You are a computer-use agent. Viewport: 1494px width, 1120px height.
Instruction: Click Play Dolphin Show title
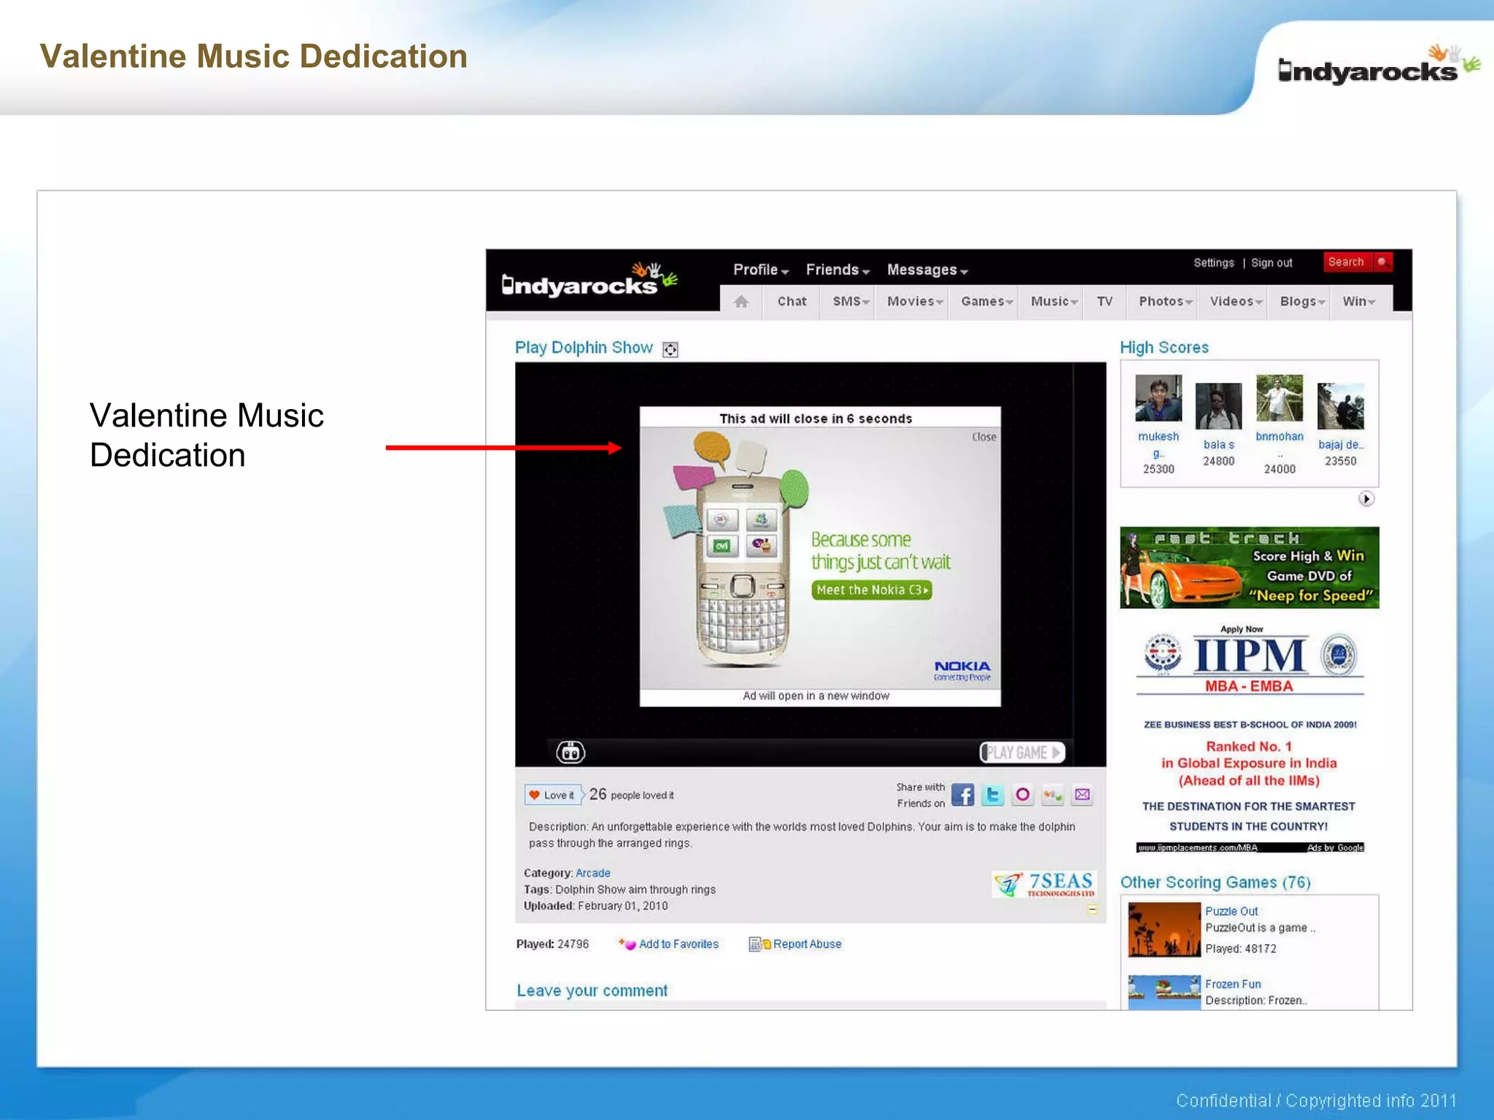point(584,348)
